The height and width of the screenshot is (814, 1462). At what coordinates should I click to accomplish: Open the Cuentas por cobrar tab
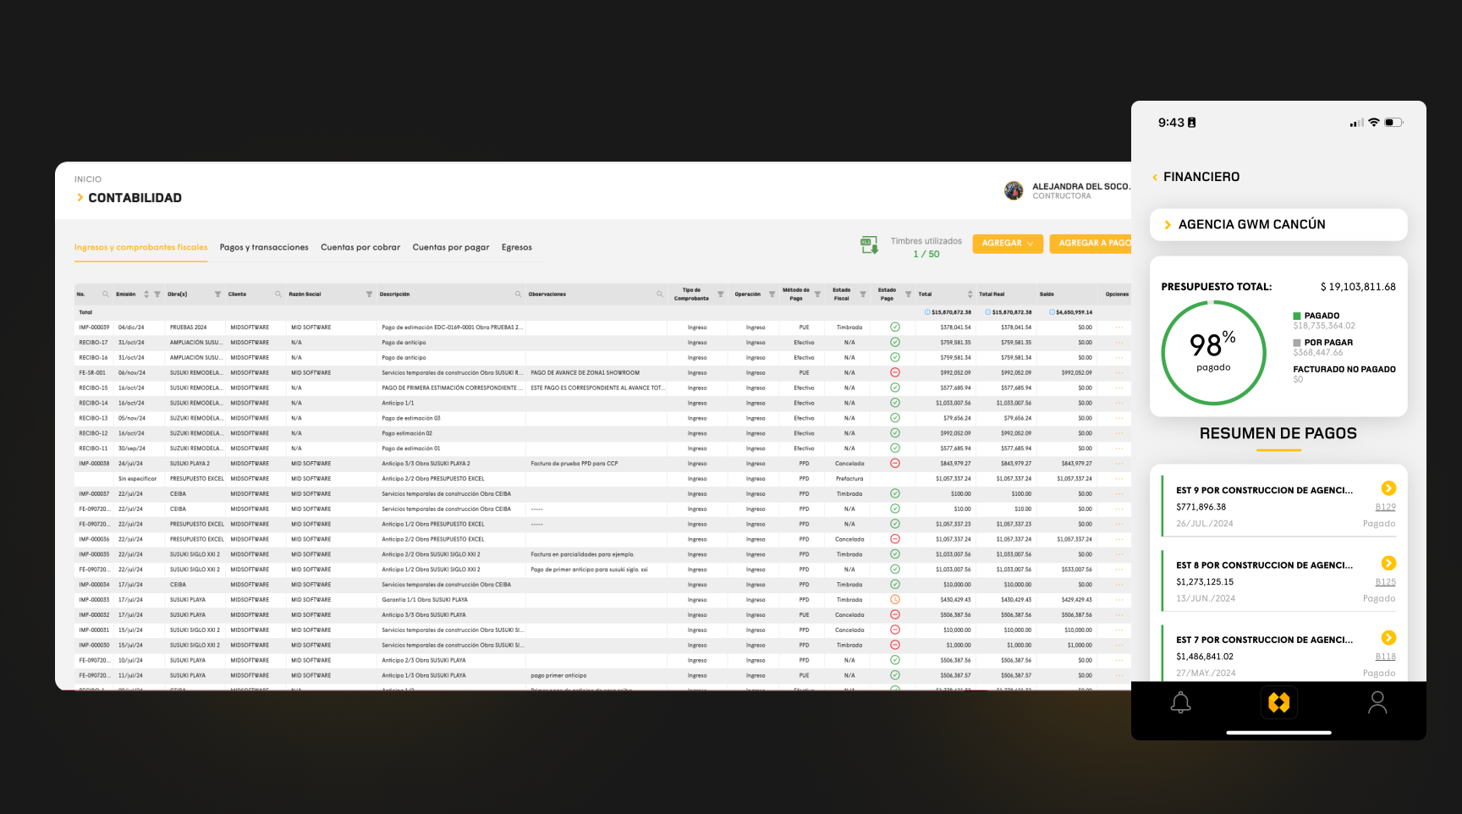click(x=360, y=247)
